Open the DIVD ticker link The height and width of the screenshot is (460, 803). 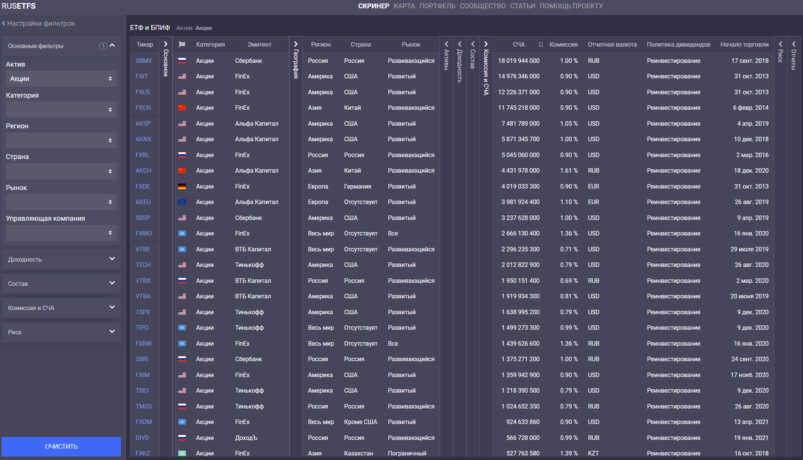click(142, 438)
